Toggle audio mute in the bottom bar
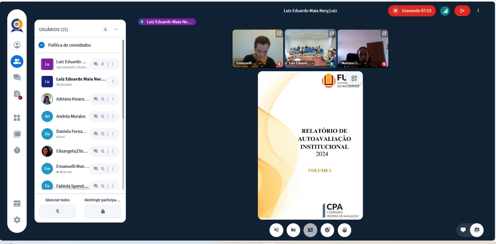 (277, 230)
